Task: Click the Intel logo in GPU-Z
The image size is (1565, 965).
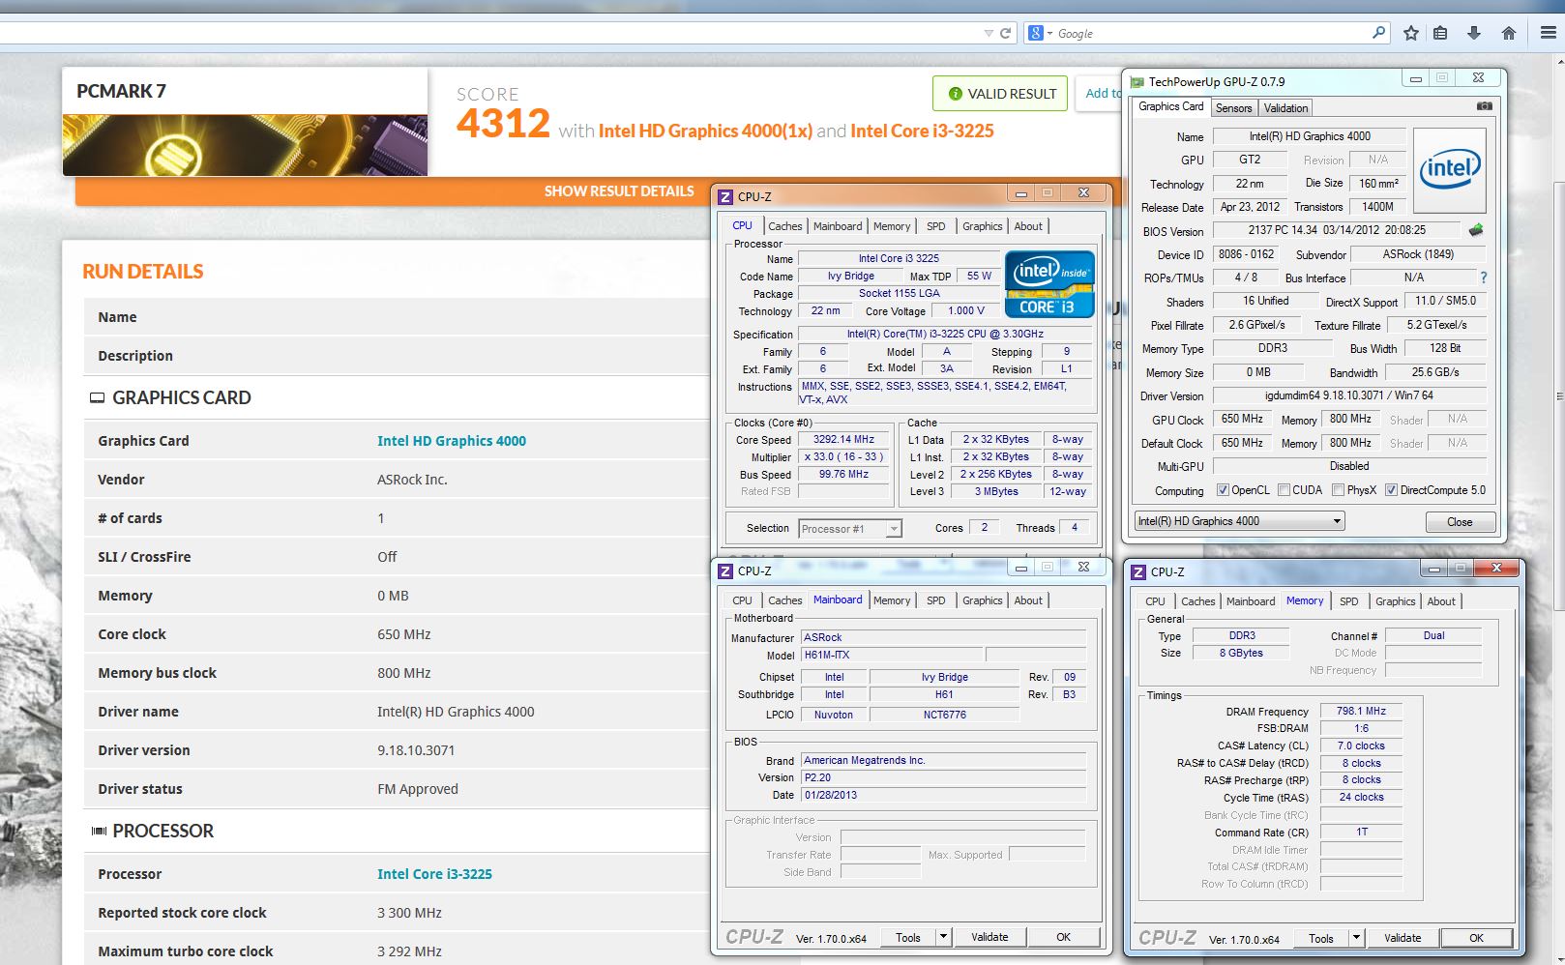Action: 1449,170
